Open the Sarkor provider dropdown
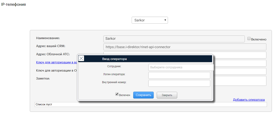This screenshot has width=274, height=129. click(150, 20)
